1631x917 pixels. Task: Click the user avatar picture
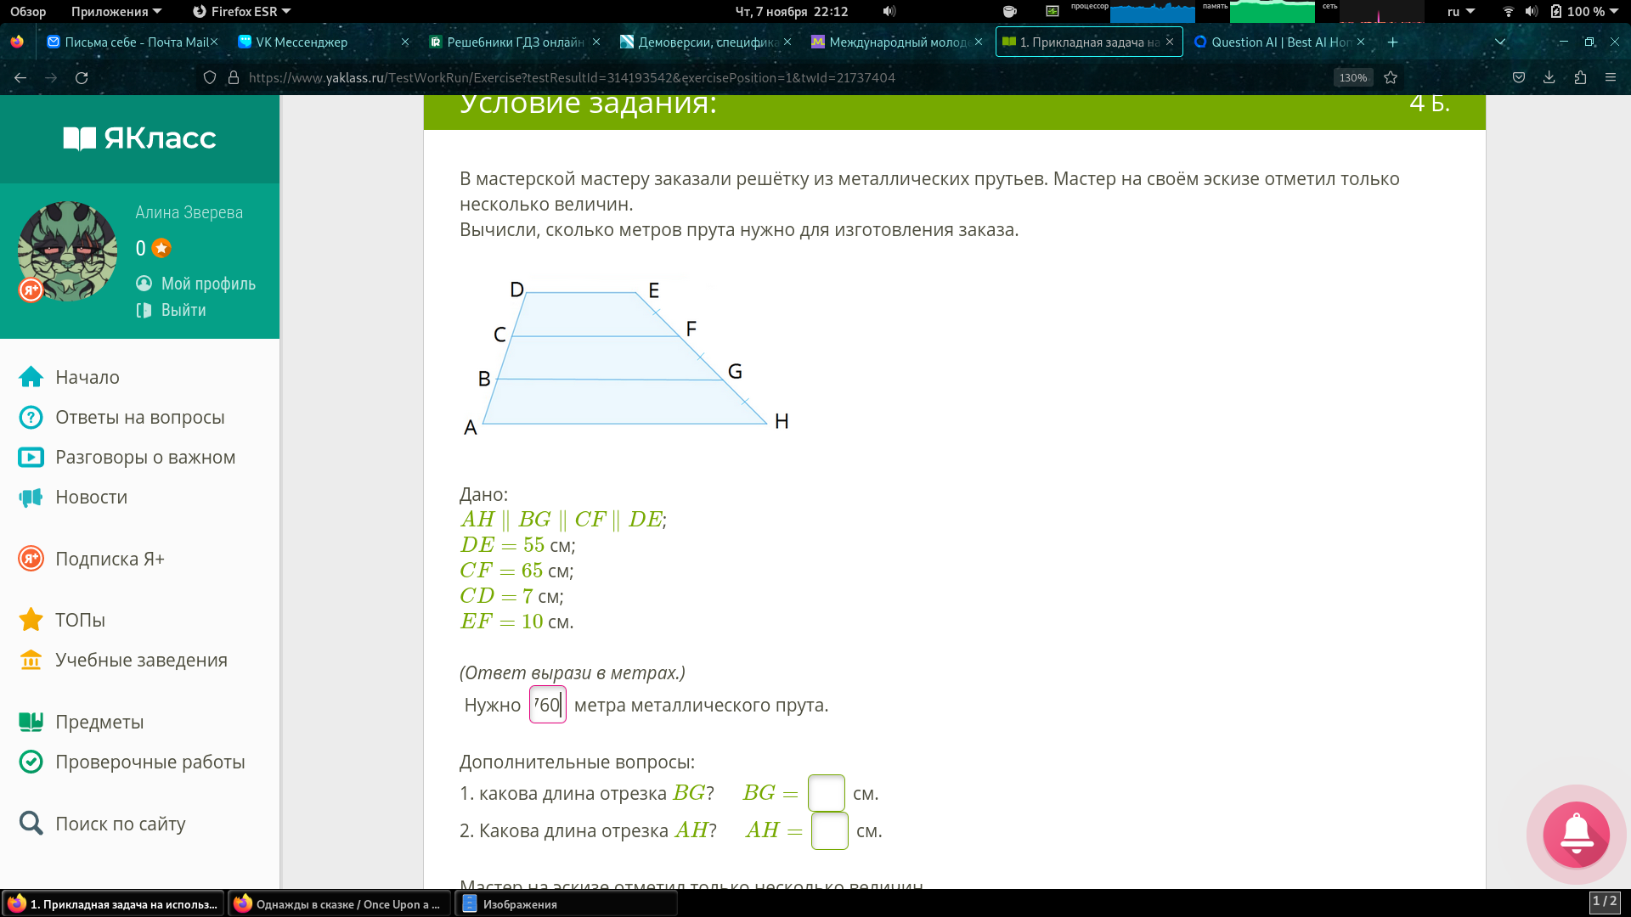pos(68,251)
